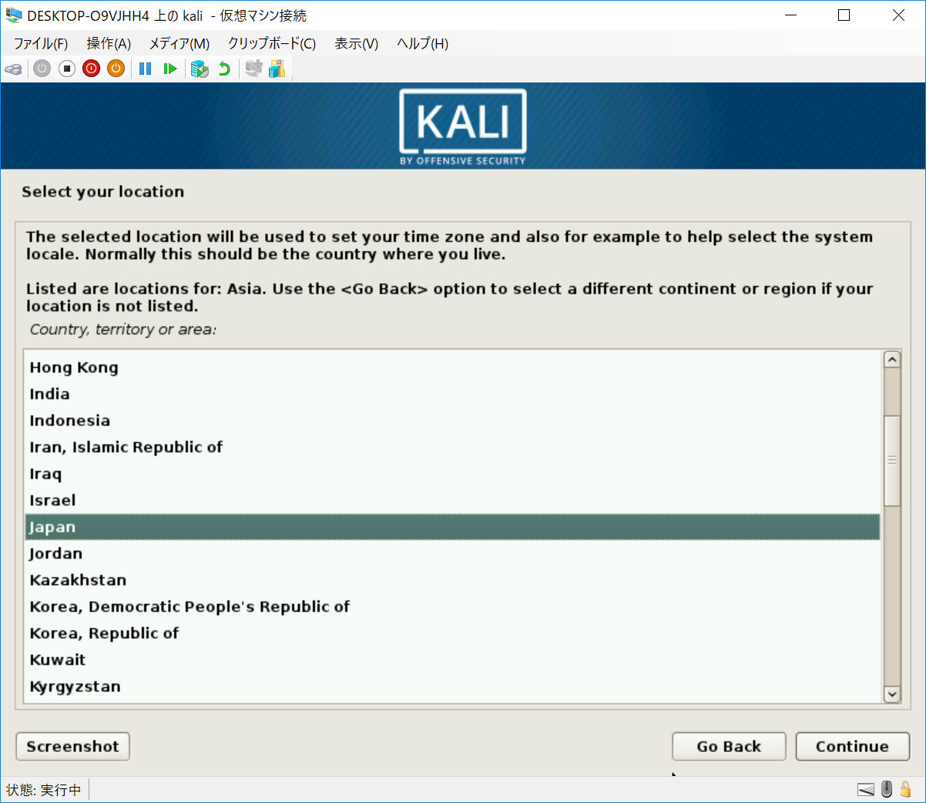
Task: Open the 表示(V) menu
Action: (356, 44)
